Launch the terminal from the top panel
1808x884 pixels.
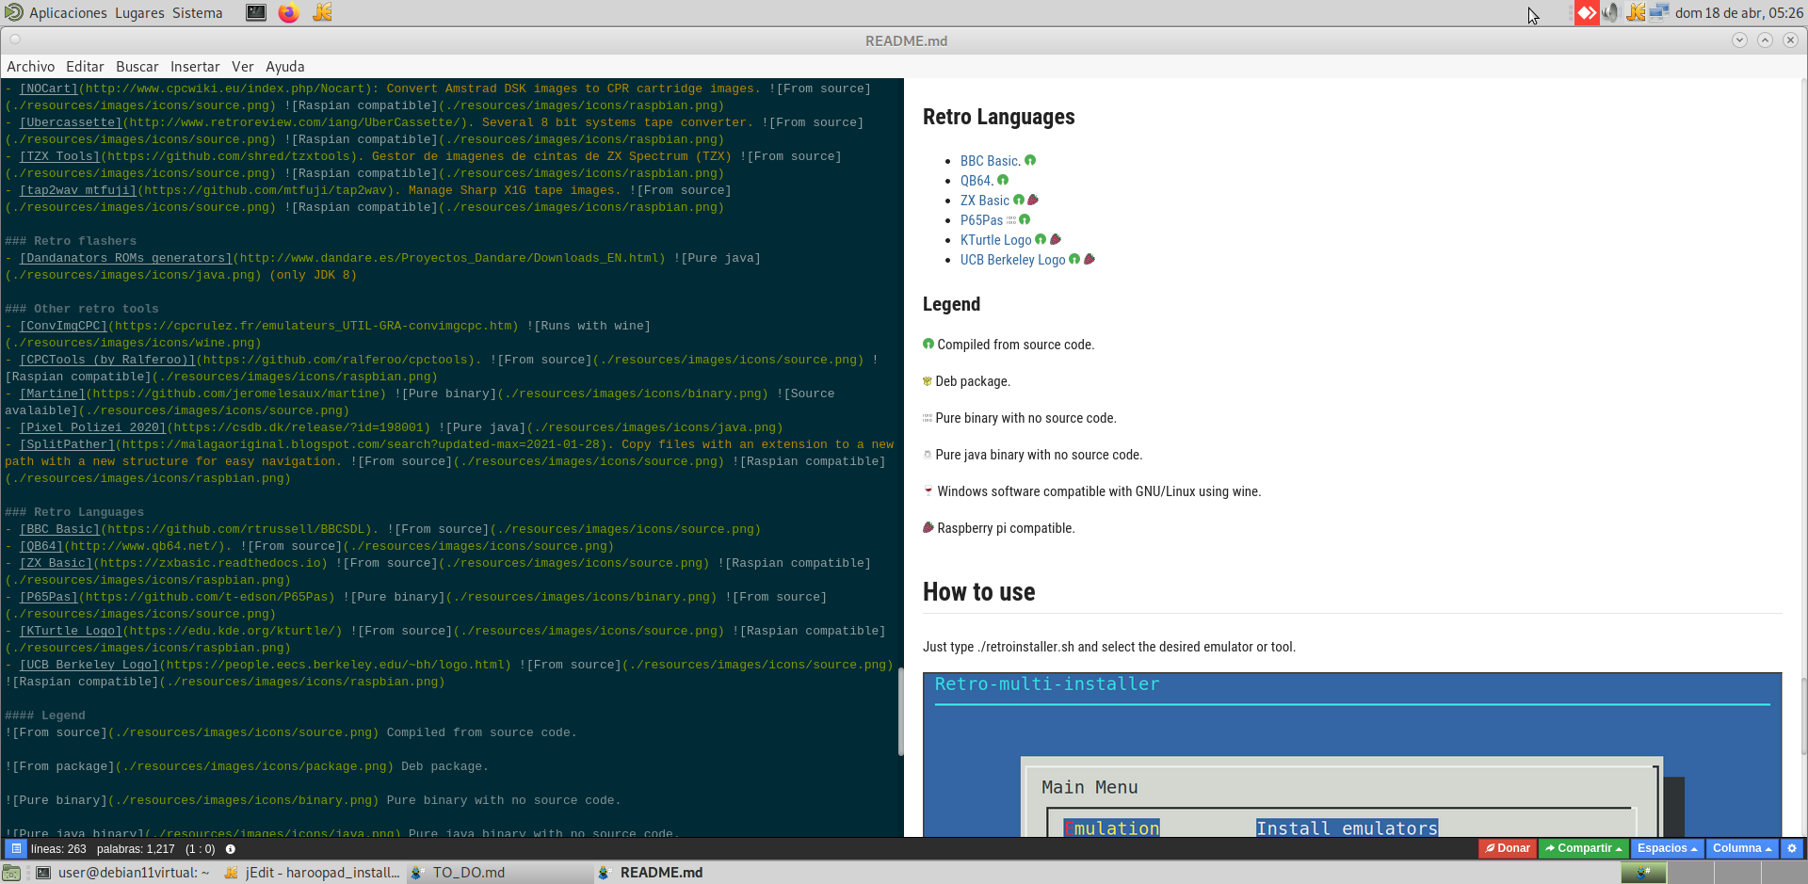pos(255,12)
